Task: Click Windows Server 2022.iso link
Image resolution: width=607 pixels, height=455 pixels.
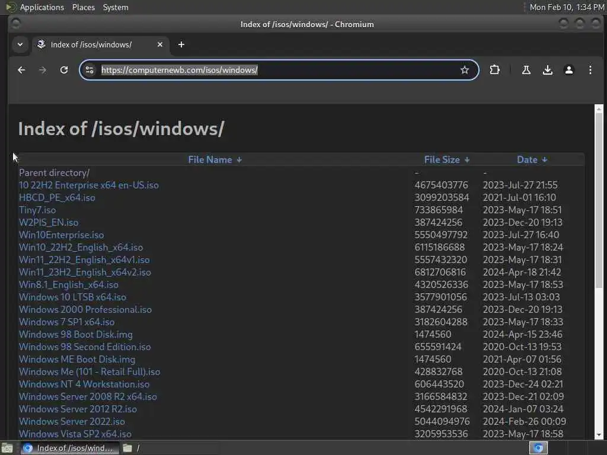Action: tap(72, 421)
